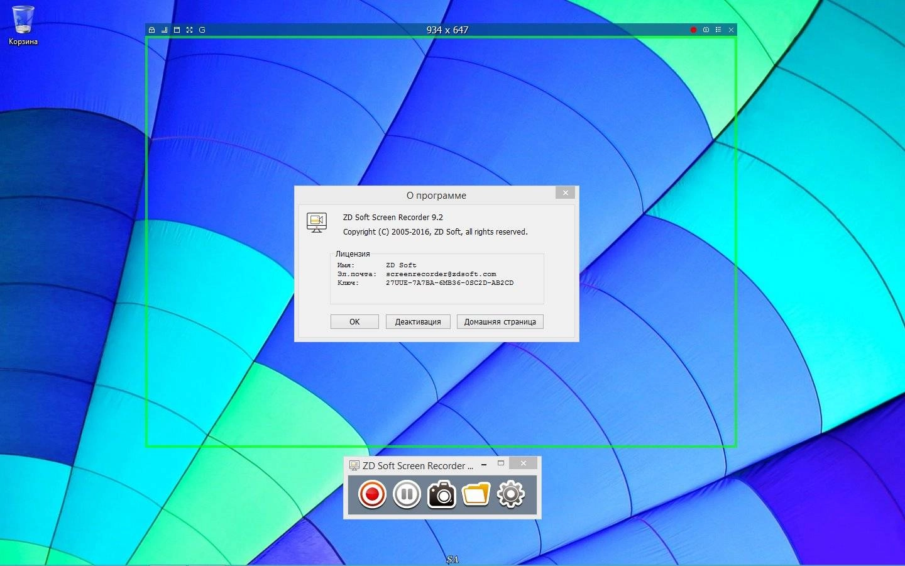This screenshot has height=566, width=905.
Task: Open the Домашняя страница link button
Action: coord(500,321)
